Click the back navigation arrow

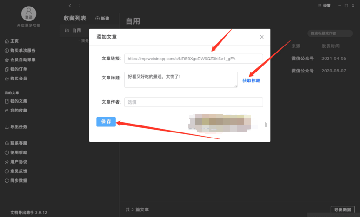[x=70, y=6]
